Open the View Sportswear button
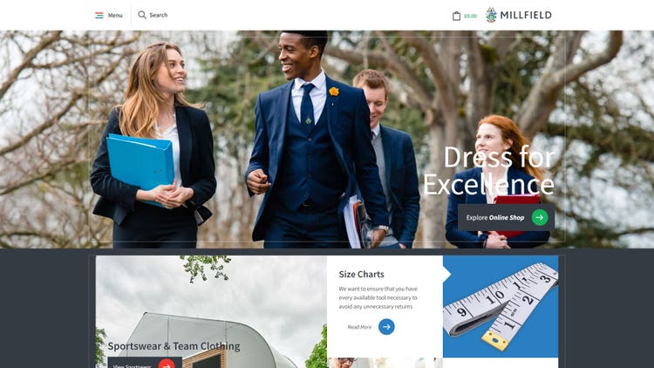The height and width of the screenshot is (368, 654). coord(145,363)
